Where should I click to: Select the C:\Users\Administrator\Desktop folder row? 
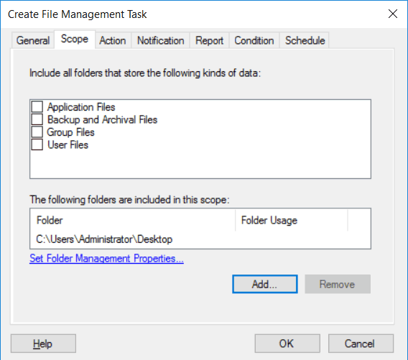pos(200,239)
